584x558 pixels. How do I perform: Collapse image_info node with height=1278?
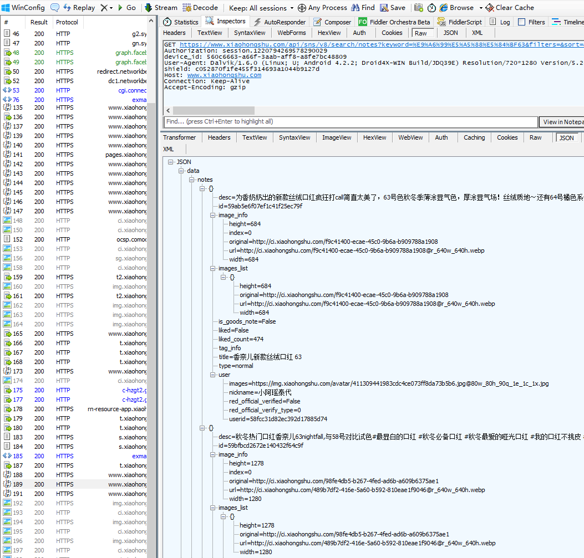click(x=212, y=454)
